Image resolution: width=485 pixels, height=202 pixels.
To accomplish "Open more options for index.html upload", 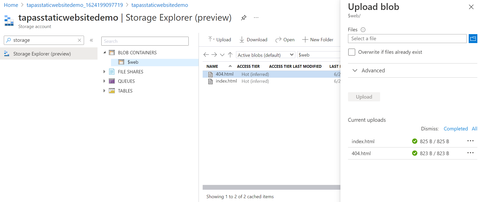I will click(x=470, y=141).
